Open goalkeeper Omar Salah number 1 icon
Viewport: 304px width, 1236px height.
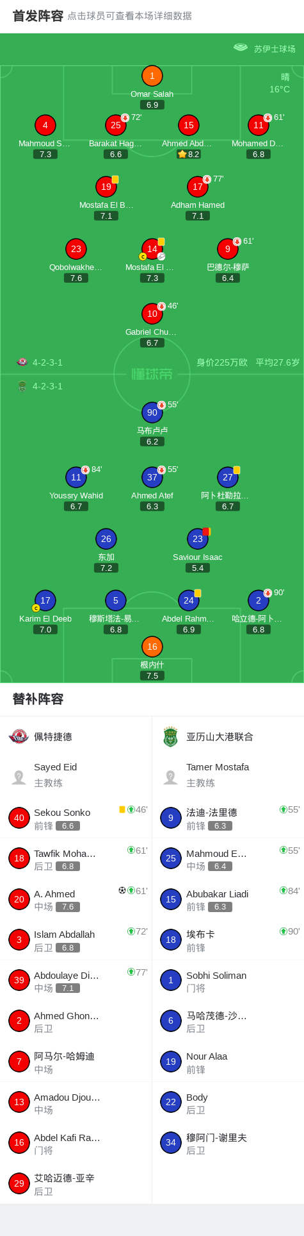[152, 76]
